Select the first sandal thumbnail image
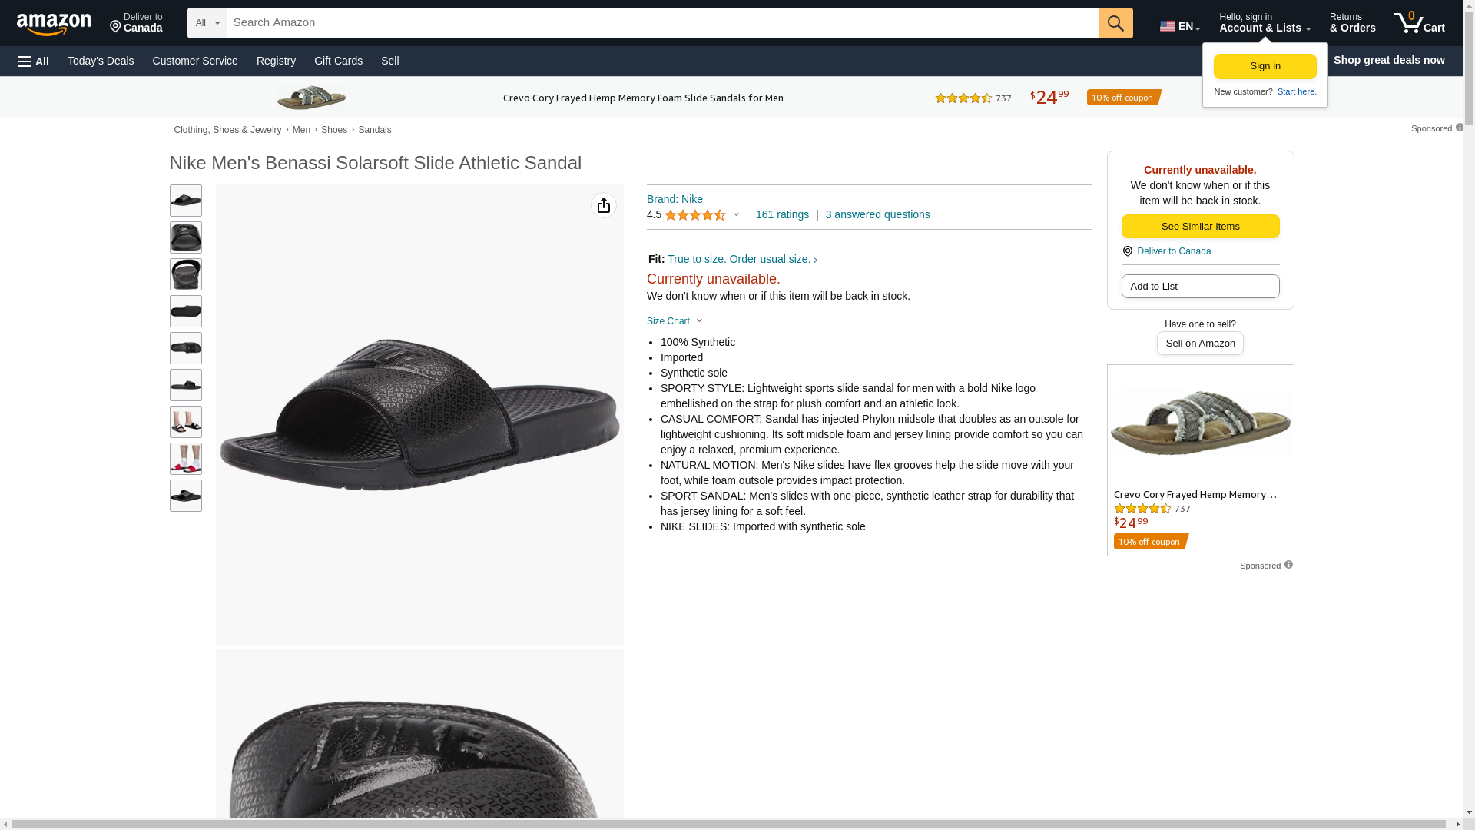The height and width of the screenshot is (830, 1475). point(186,201)
